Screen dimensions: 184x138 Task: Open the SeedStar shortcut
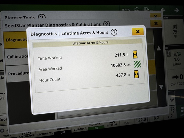tap(112, 124)
